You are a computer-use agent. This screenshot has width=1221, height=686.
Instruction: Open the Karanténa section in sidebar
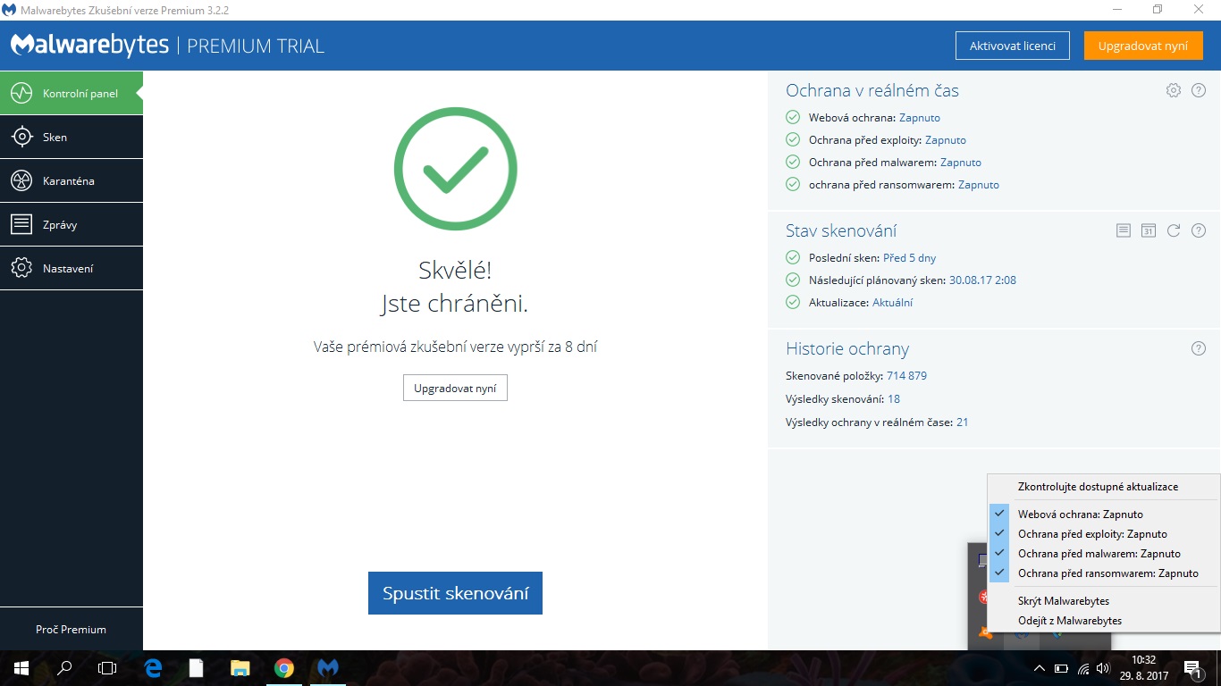(x=72, y=181)
